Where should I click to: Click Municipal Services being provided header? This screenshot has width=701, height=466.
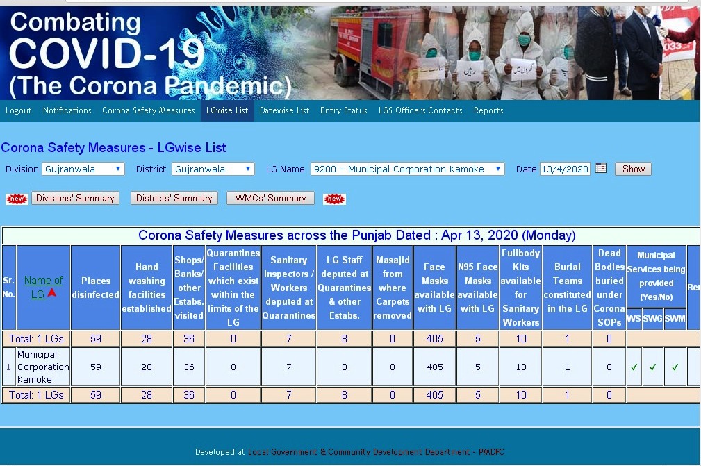pos(657,276)
